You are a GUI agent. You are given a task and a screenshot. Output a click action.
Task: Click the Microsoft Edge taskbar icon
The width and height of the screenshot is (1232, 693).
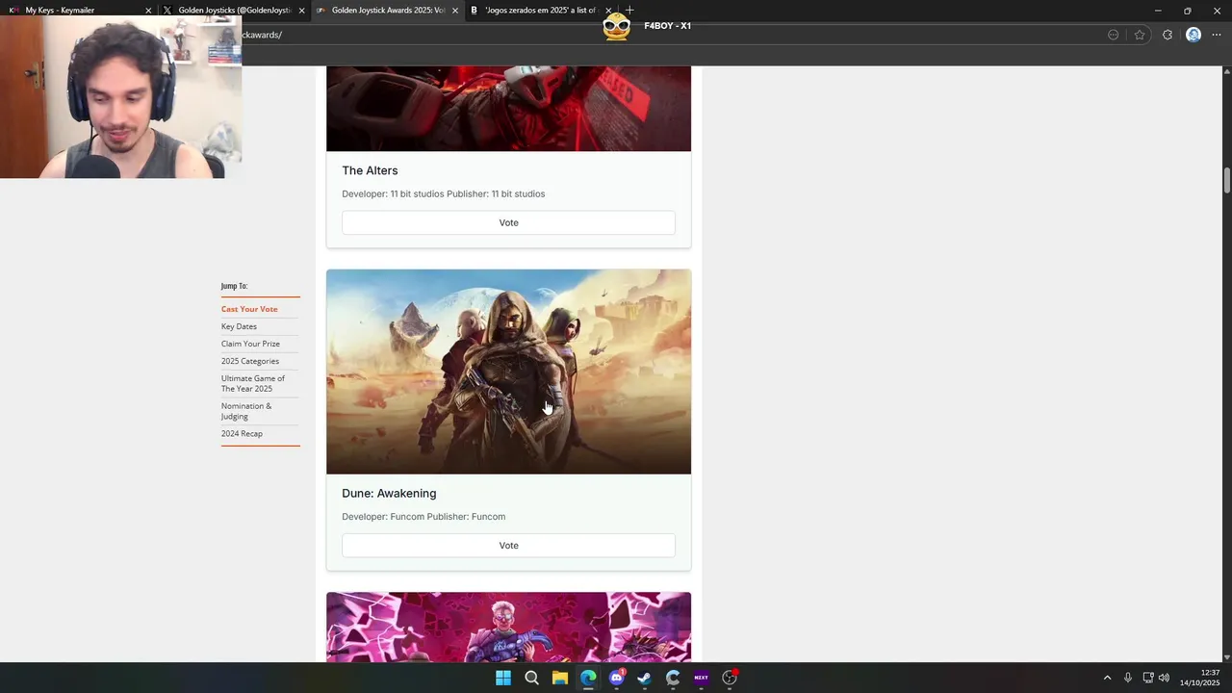(588, 678)
